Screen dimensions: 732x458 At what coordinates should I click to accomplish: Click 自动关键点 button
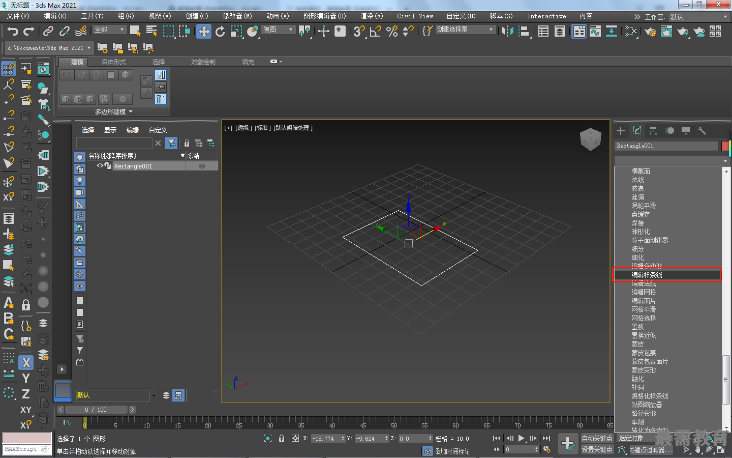click(597, 438)
